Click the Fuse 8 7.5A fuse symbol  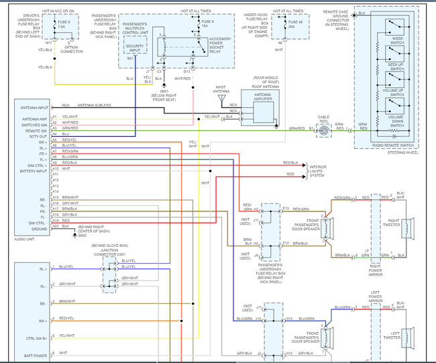[55, 25]
